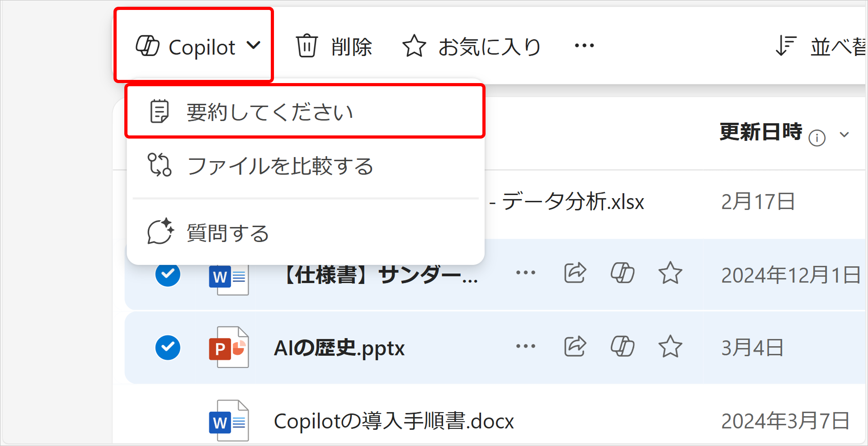Click the Copilot logo icon in the toolbar
Screen dimensions: 868x446
point(147,46)
